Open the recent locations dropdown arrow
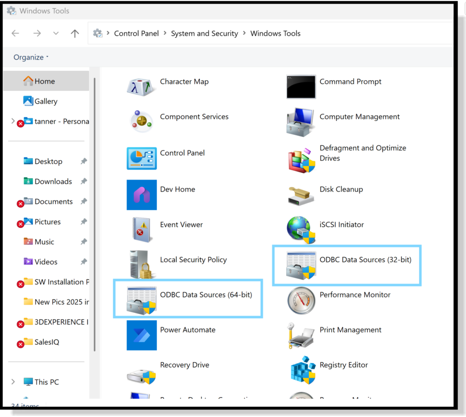This screenshot has width=466, height=417. [x=56, y=34]
